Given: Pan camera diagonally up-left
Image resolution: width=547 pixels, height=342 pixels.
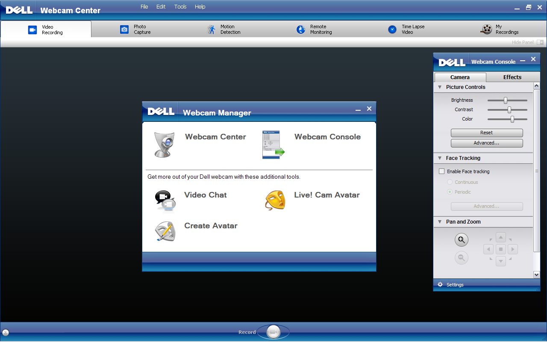Looking at the screenshot, I should pyautogui.click(x=491, y=240).
